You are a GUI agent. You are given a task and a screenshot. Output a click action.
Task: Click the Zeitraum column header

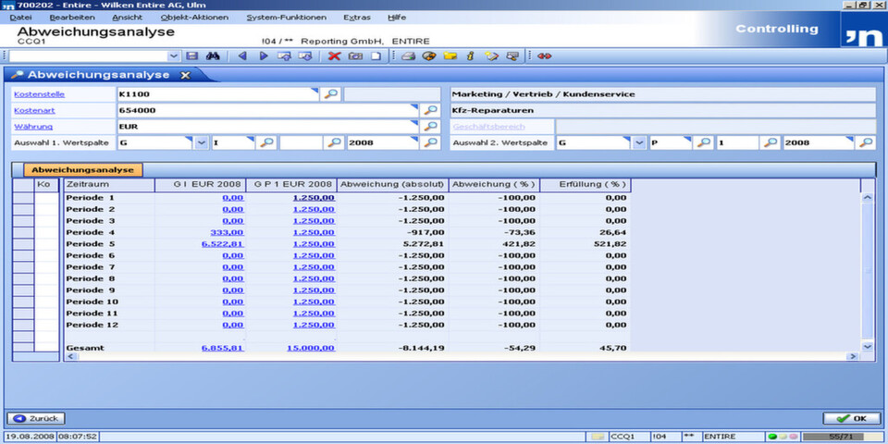[109, 185]
